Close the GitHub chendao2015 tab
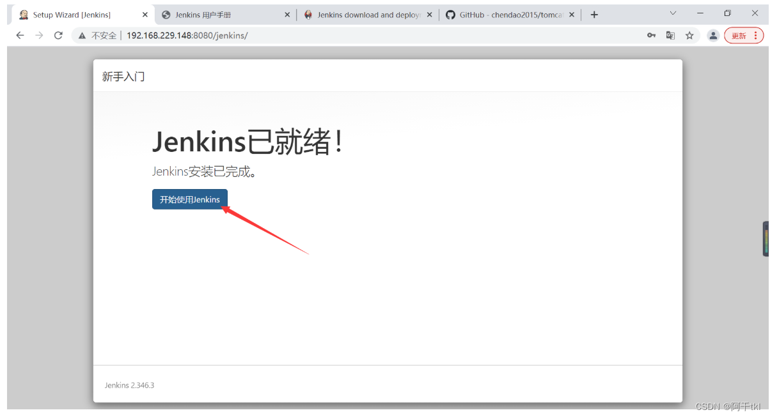The image size is (770, 417). pyautogui.click(x=572, y=15)
